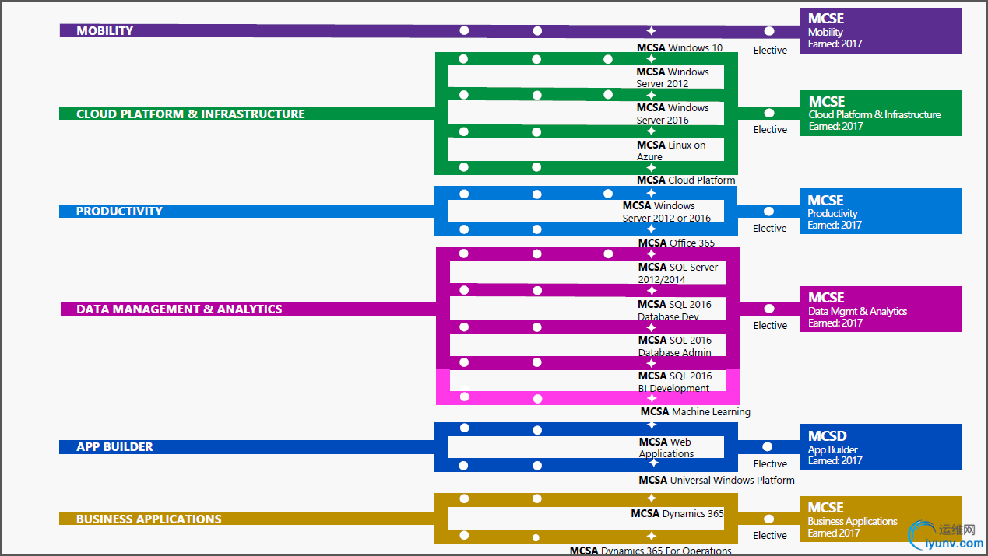Select the star above MCSA Linux on Azure
The image size is (988, 556).
coord(652,131)
